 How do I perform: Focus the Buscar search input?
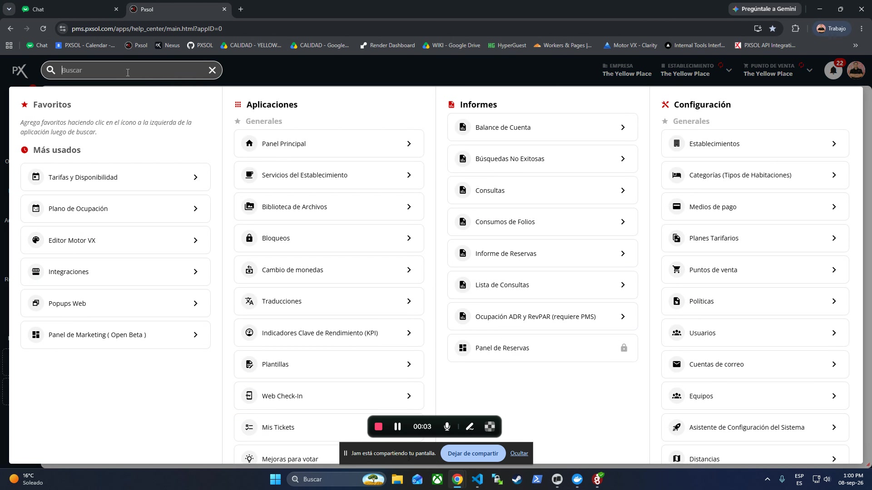132,70
